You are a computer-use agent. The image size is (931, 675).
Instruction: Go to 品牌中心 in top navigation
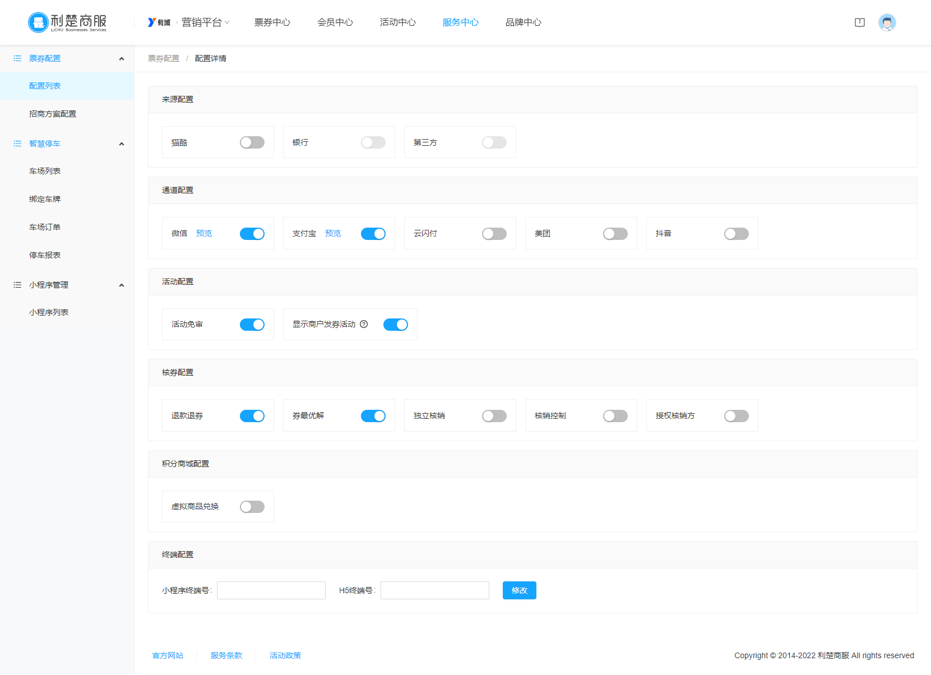click(524, 22)
